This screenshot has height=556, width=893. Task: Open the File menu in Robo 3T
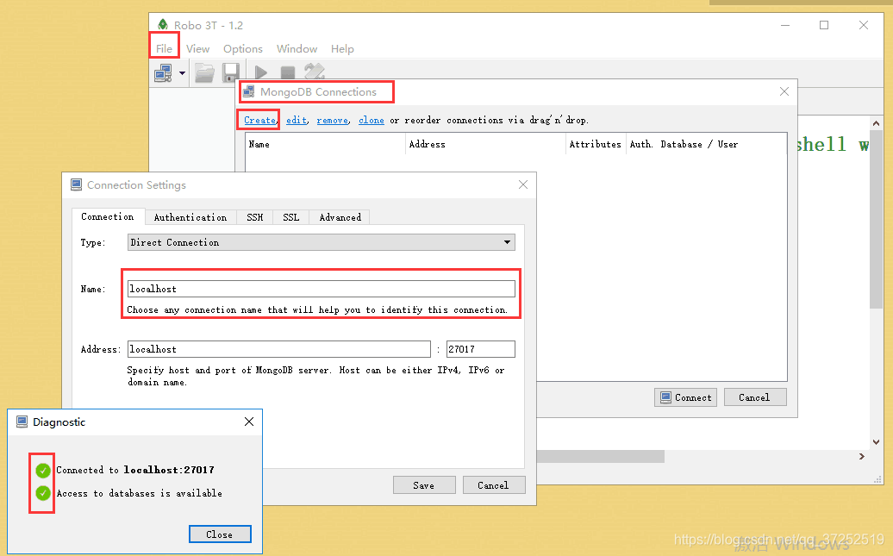click(164, 48)
